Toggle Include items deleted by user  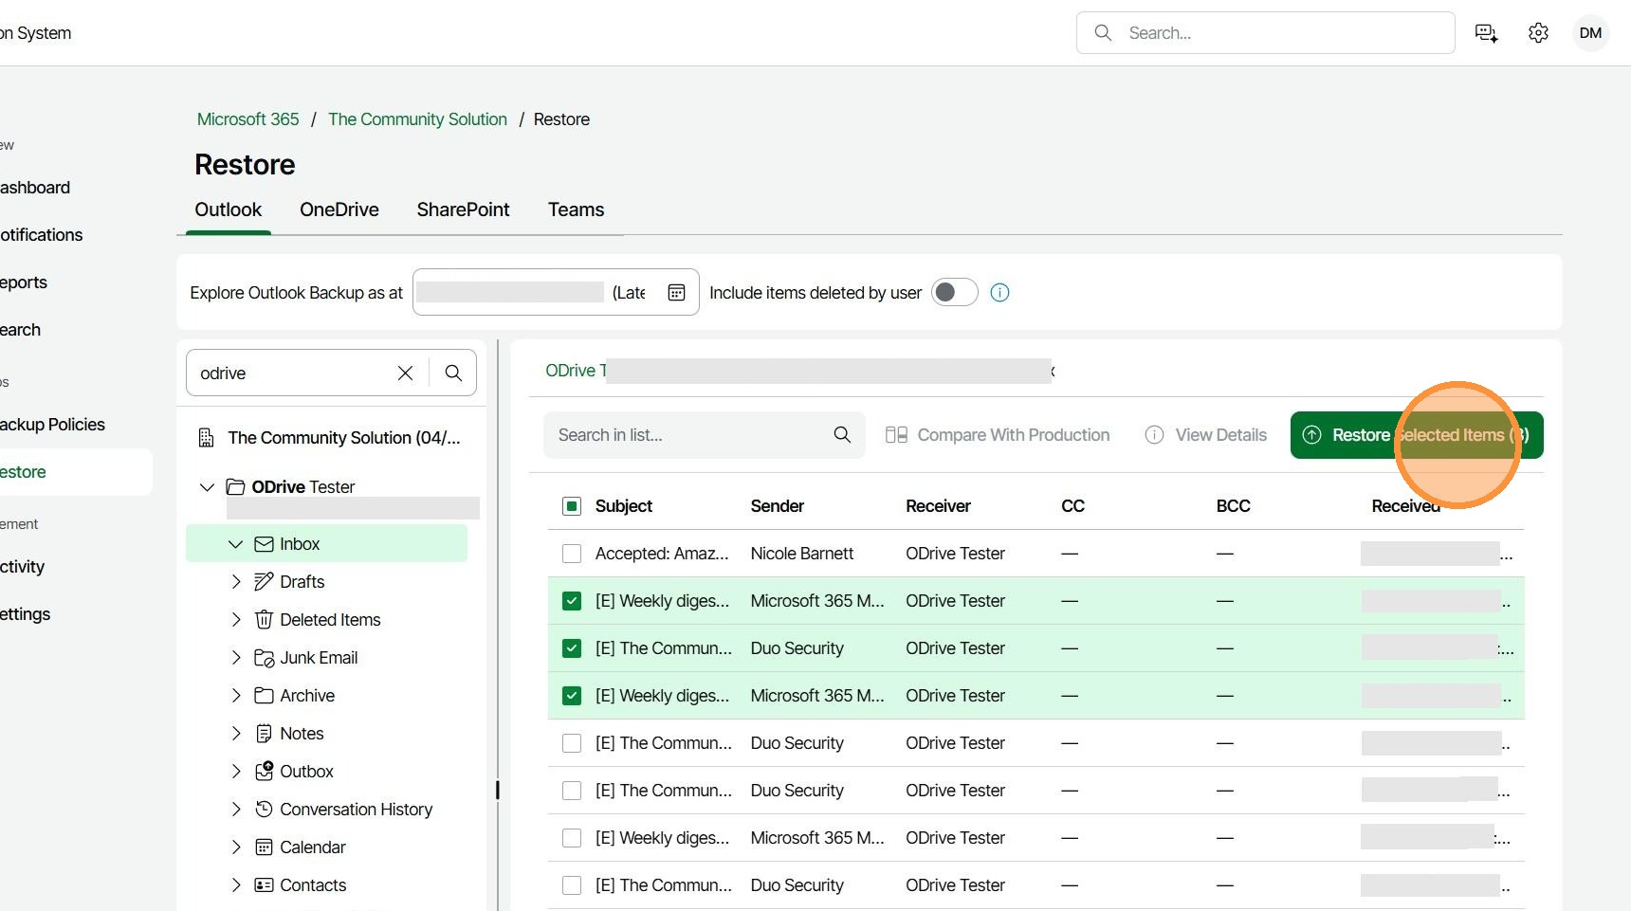[954, 292]
